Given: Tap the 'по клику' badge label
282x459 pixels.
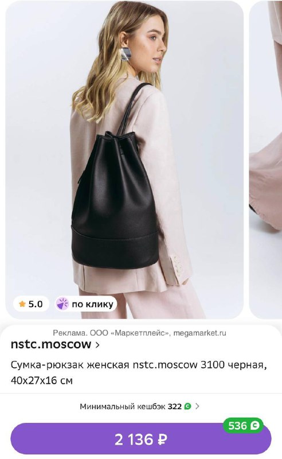Looking at the screenshot, I should pyautogui.click(x=92, y=304).
